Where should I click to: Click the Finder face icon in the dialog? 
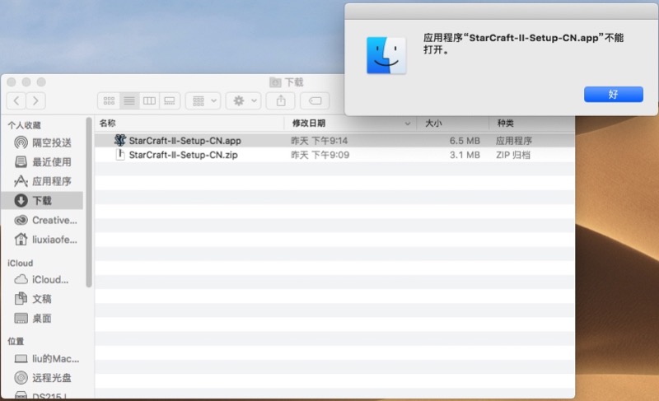tap(386, 55)
